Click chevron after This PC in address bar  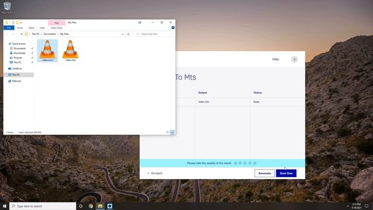point(41,34)
